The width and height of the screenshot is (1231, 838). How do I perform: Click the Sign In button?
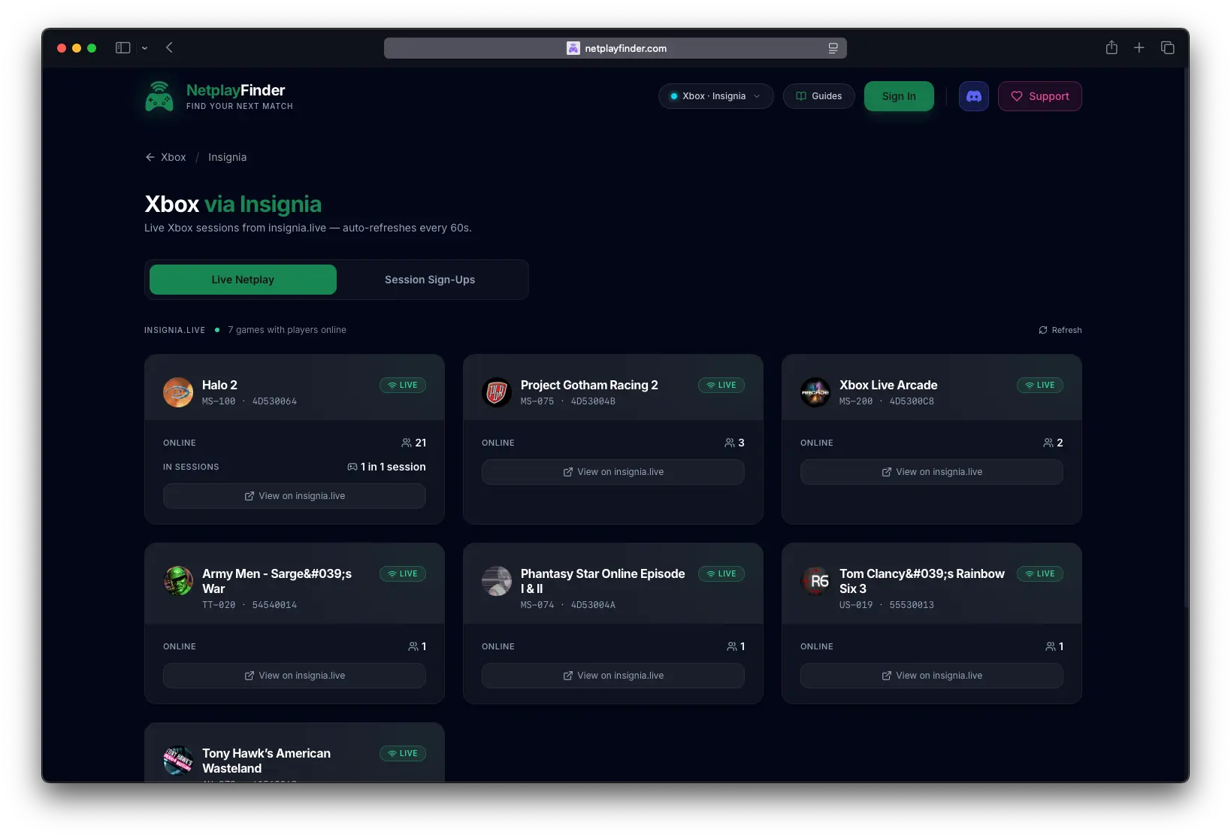tap(899, 96)
